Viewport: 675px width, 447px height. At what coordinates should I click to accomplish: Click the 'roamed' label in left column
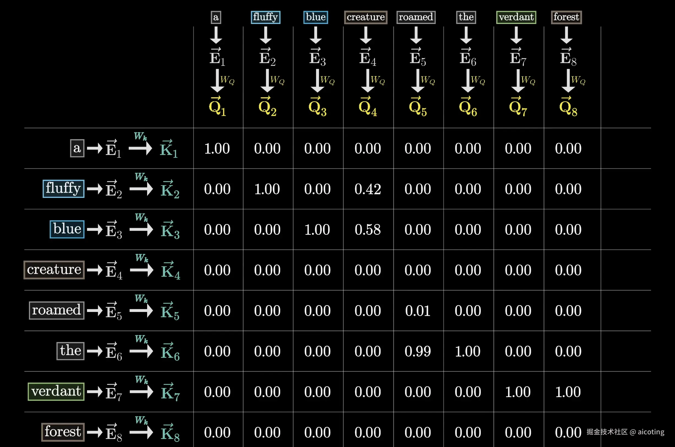pos(56,310)
